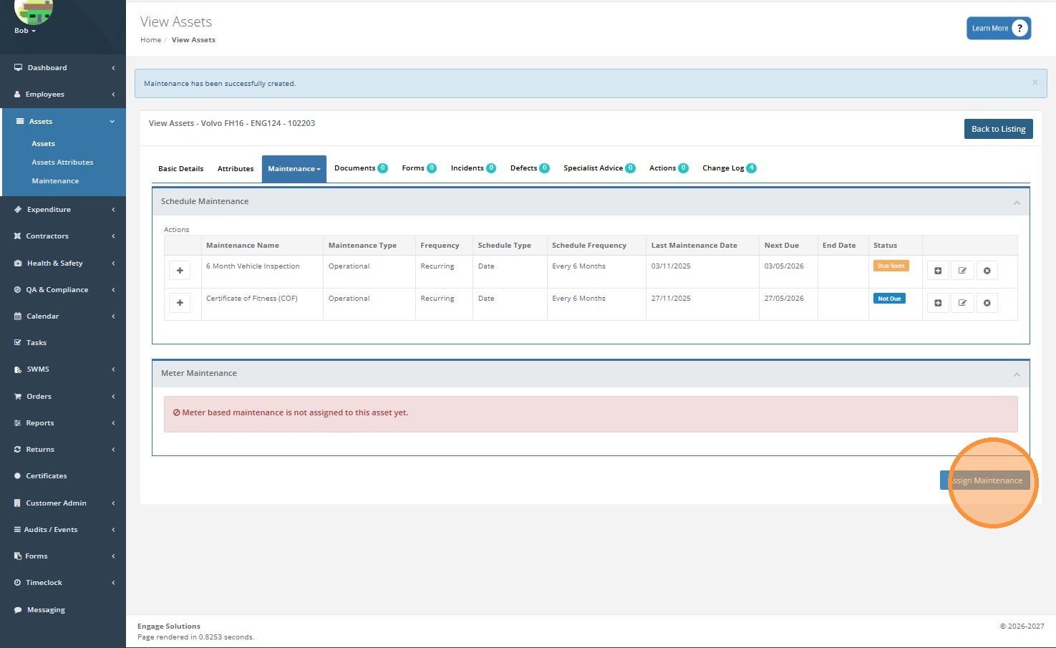Click the question mark help icon
Screen dimensions: 1056x648
(x=1019, y=28)
